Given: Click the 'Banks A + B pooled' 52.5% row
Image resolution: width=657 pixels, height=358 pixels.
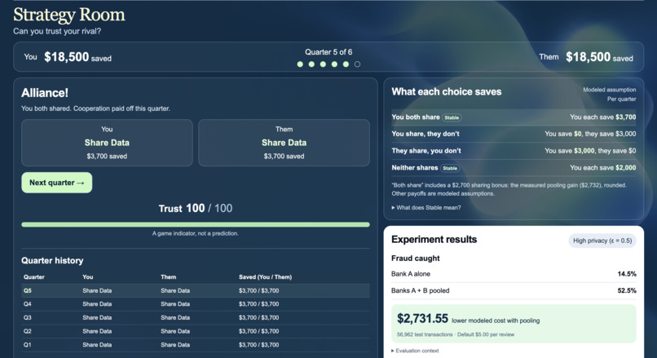Looking at the screenshot, I should pos(514,290).
